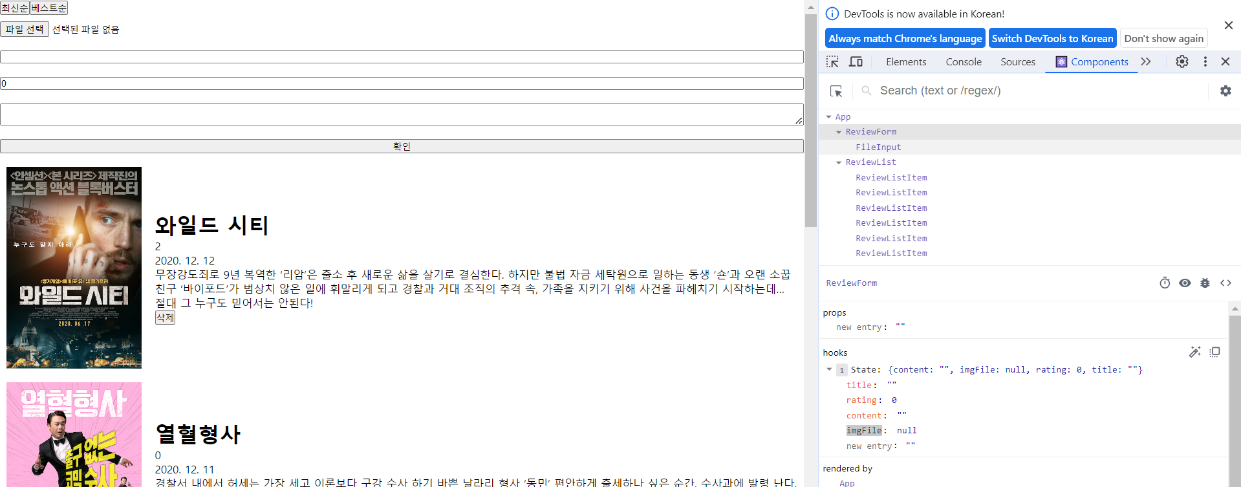Click the page vertical scrollbar thumb
The image size is (1241, 487).
pos(811,120)
